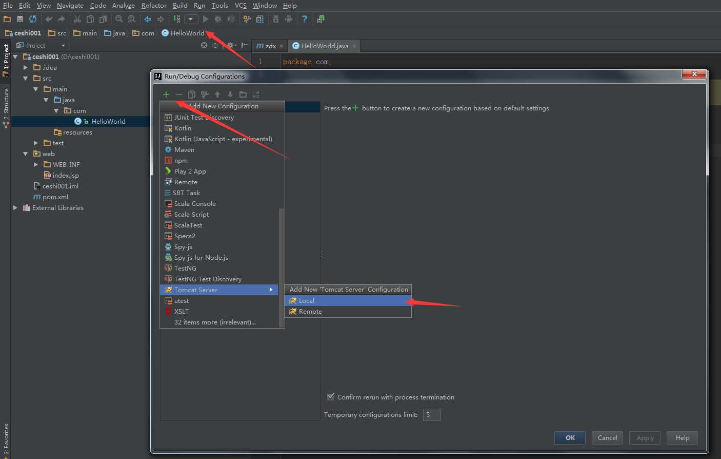Choose Remote in Tomcat Server submenu
This screenshot has width=721, height=459.
coord(348,311)
